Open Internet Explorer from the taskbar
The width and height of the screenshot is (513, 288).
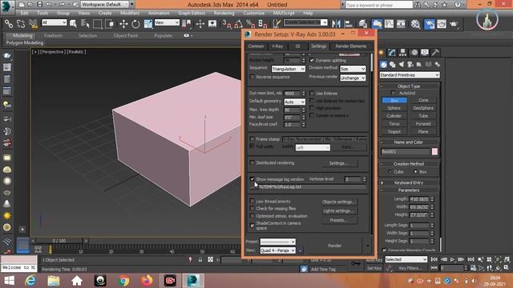[30, 281]
